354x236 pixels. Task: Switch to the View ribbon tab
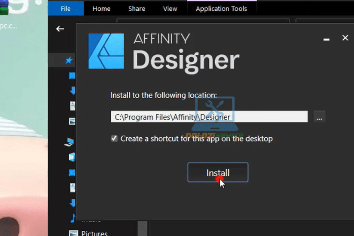(x=170, y=8)
